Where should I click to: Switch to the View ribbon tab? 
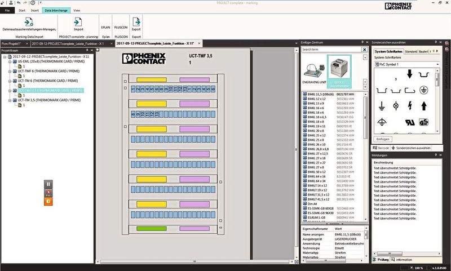click(x=77, y=11)
